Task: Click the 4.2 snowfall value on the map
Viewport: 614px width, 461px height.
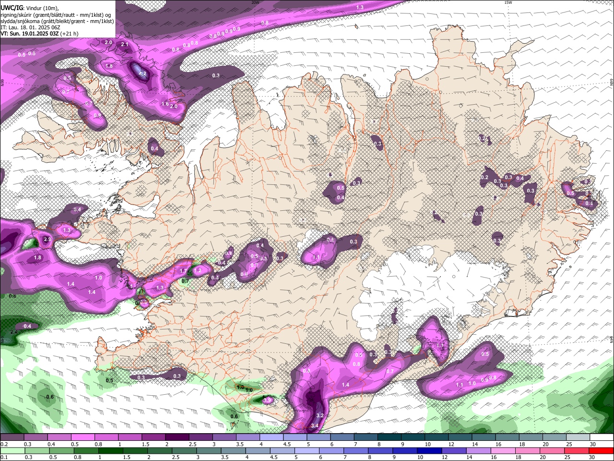Action: point(142,74)
